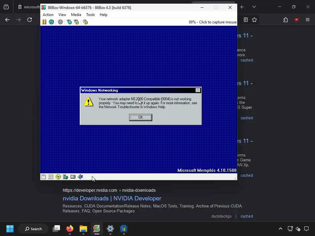This screenshot has height=236, width=315.
Task: Open the cached link beside 'S Super' result
Action: [247, 118]
